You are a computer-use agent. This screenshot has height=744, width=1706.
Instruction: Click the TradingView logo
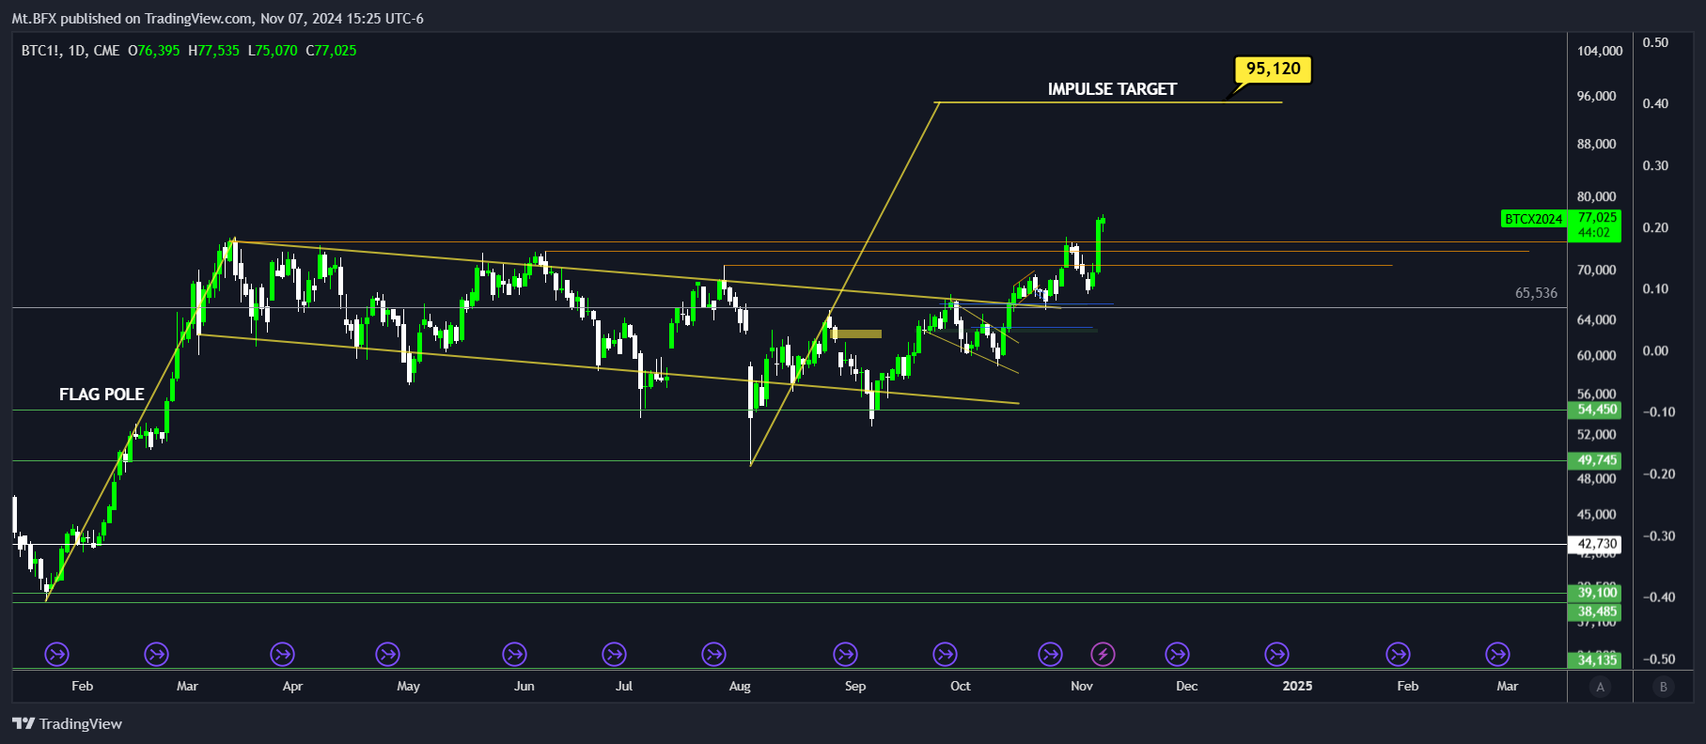click(x=68, y=723)
